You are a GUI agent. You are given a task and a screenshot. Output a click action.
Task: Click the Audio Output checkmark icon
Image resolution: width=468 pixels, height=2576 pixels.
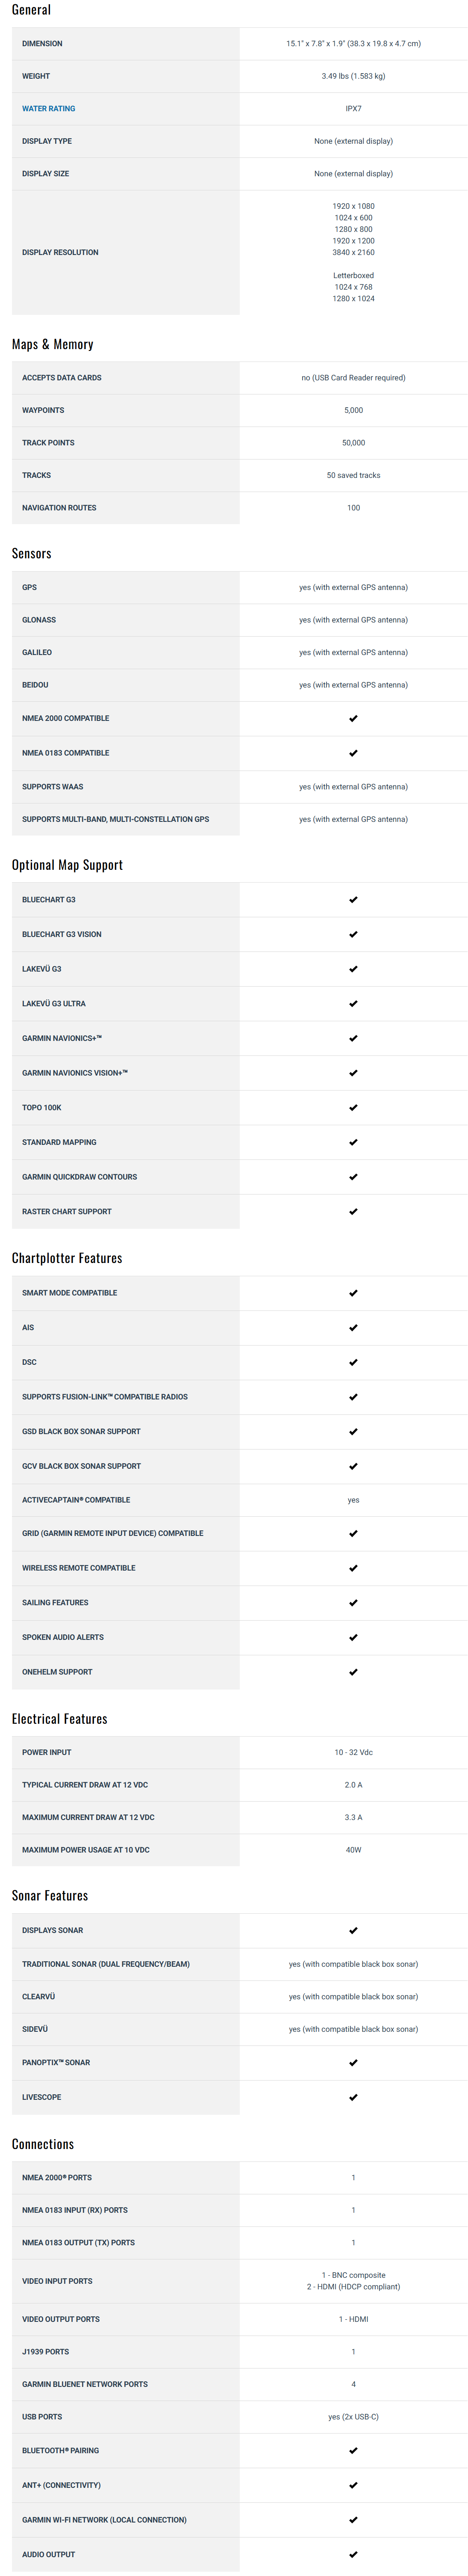[x=353, y=2554]
